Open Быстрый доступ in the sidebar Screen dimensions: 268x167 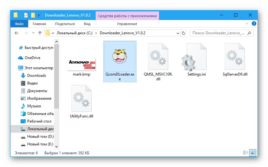pos(39,48)
